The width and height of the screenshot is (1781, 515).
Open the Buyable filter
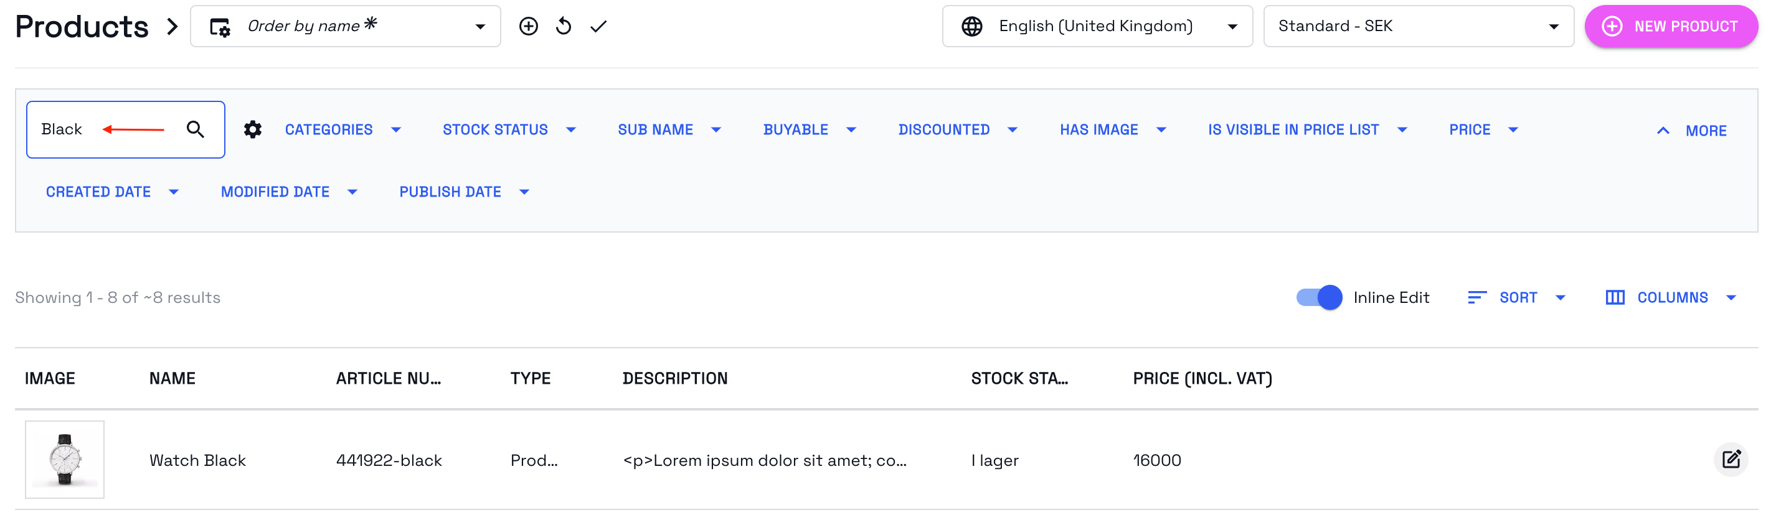(x=810, y=129)
